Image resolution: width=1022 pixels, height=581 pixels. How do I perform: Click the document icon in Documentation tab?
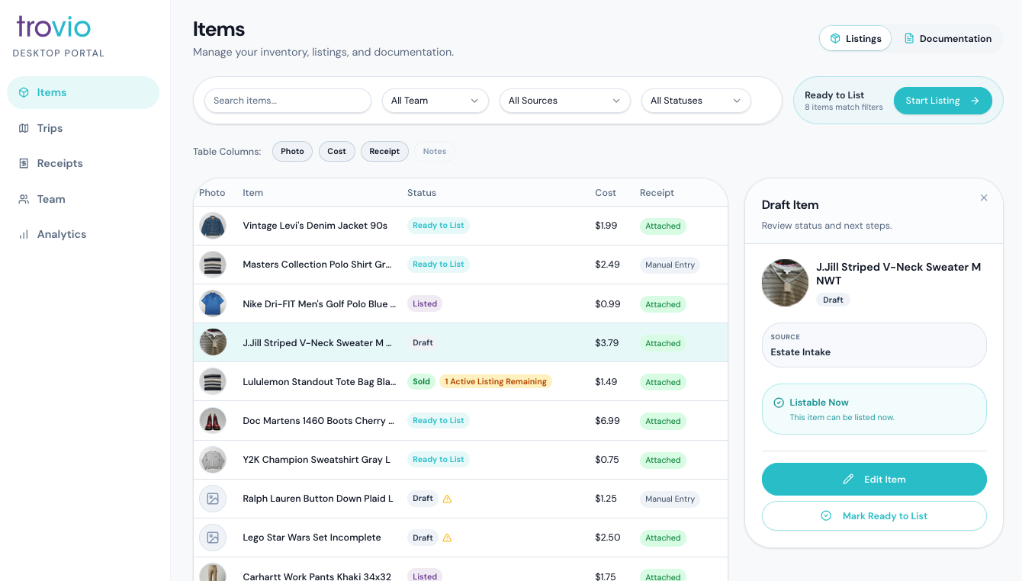tap(909, 39)
